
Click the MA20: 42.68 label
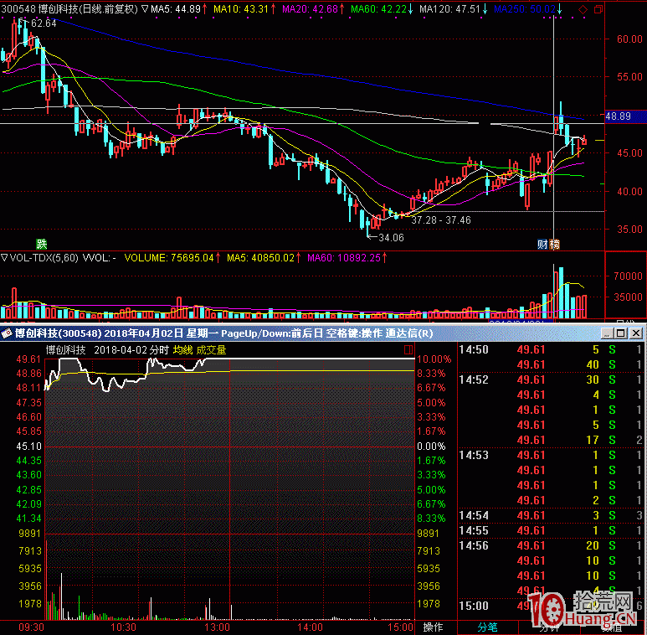[x=310, y=8]
